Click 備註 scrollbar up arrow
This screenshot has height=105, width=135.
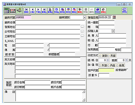tap(84, 91)
